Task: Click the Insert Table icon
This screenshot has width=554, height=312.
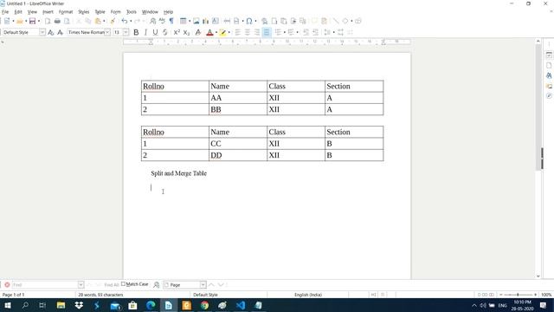Action: [183, 21]
